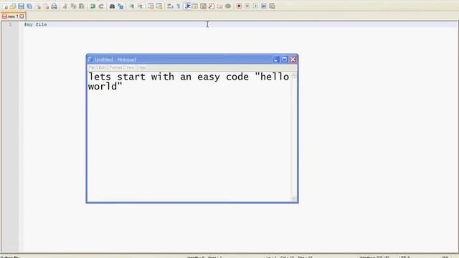Viewport: 459px width, 258px height.
Task: Click the word "world" in Notepad
Action: pyautogui.click(x=103, y=87)
